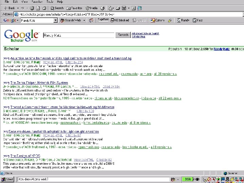Click the last icon on the standard toolbar
The height and width of the screenshot is (183, 244).
pyautogui.click(x=140, y=8)
